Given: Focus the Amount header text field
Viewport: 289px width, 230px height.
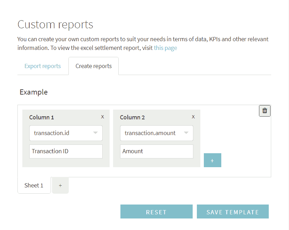Looking at the screenshot, I should (157, 151).
